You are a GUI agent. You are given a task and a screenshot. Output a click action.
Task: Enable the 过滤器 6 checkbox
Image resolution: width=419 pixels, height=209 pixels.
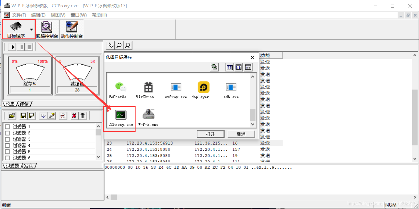pyautogui.click(x=7, y=158)
